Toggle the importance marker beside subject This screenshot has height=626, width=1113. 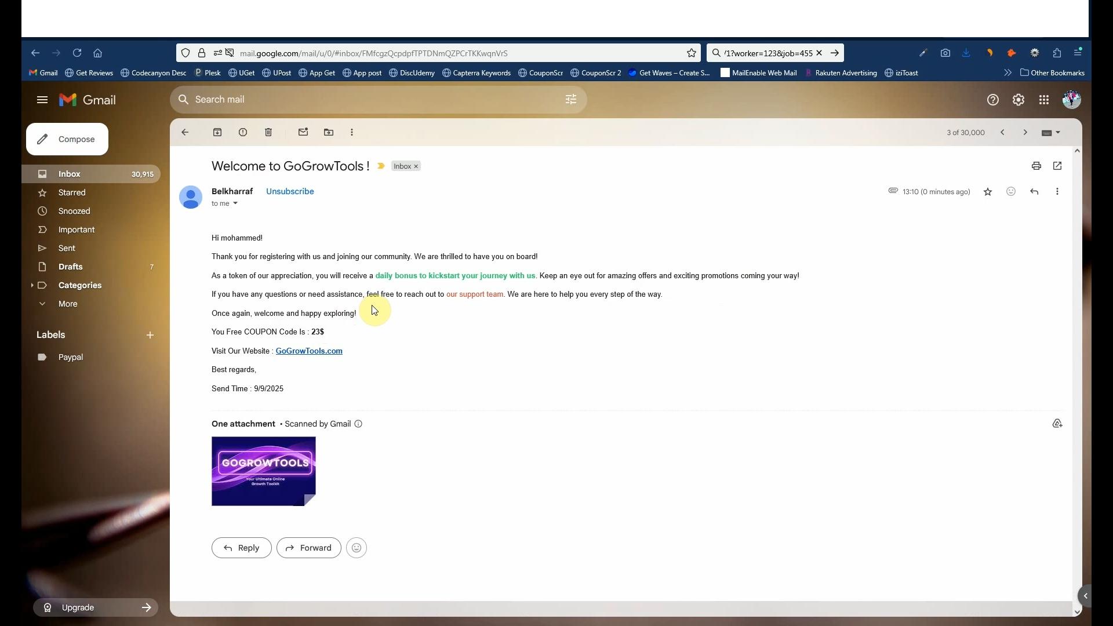pos(381,166)
